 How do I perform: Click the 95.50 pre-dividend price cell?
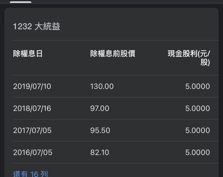pos(100,131)
